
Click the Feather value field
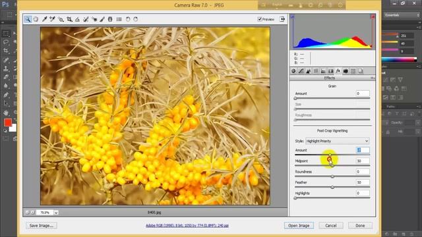click(x=363, y=182)
